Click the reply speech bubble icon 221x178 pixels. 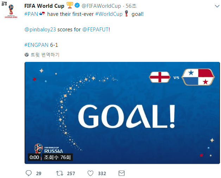(29, 173)
